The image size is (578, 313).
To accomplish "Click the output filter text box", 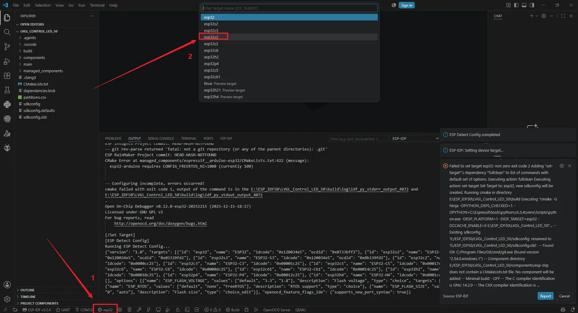I will (359, 138).
